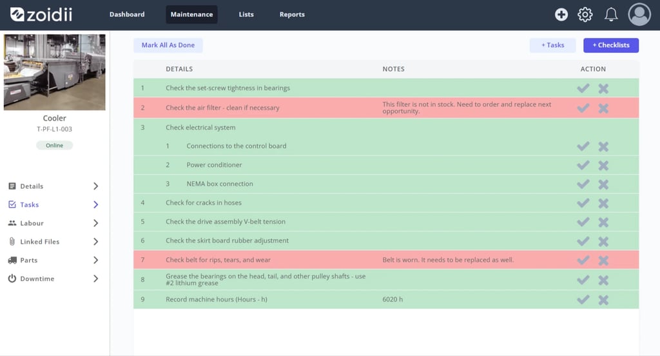The image size is (660, 356).
Task: Check off Connections to the control board
Action: click(x=583, y=146)
